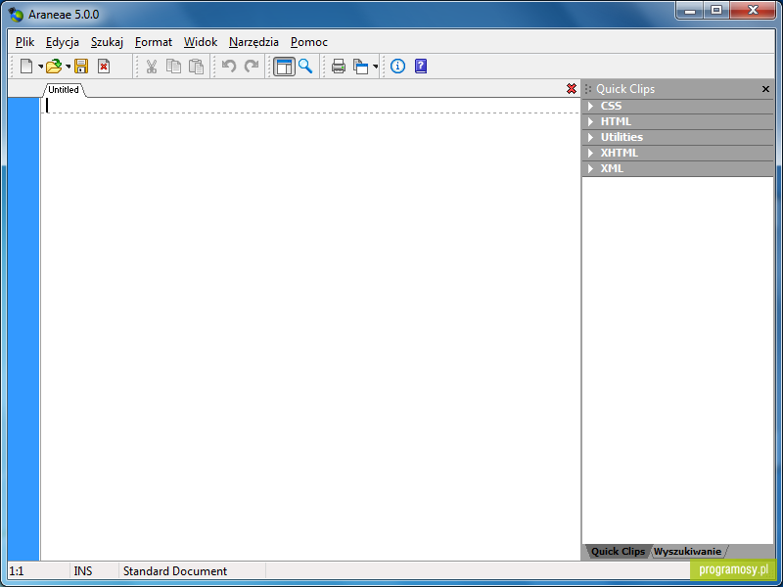Click the Quick Clips panel drag grip
Viewport: 783px width, 587px height.
588,89
